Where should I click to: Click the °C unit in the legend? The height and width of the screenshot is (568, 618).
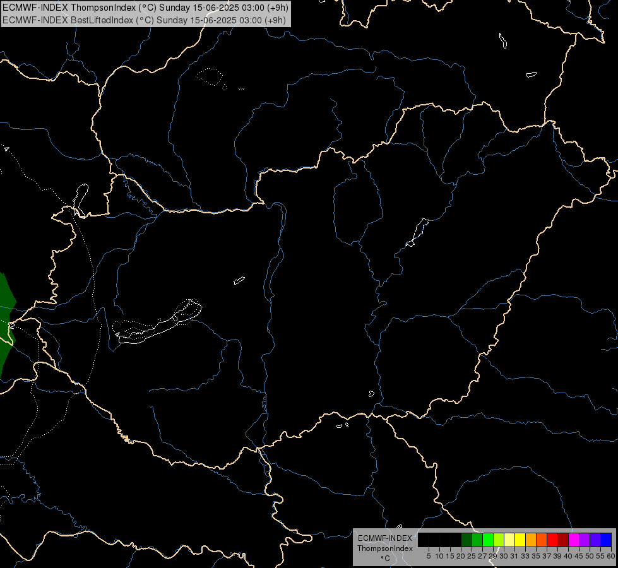click(x=386, y=559)
